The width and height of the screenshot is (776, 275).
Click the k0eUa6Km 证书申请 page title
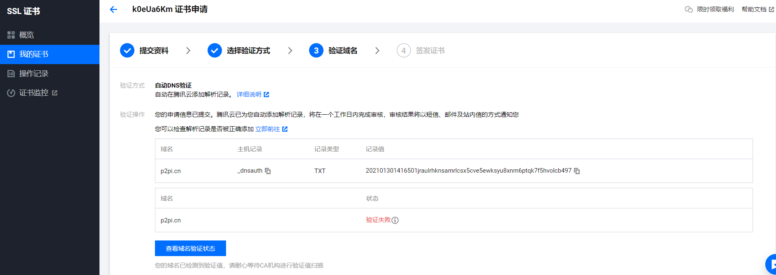pyautogui.click(x=170, y=9)
